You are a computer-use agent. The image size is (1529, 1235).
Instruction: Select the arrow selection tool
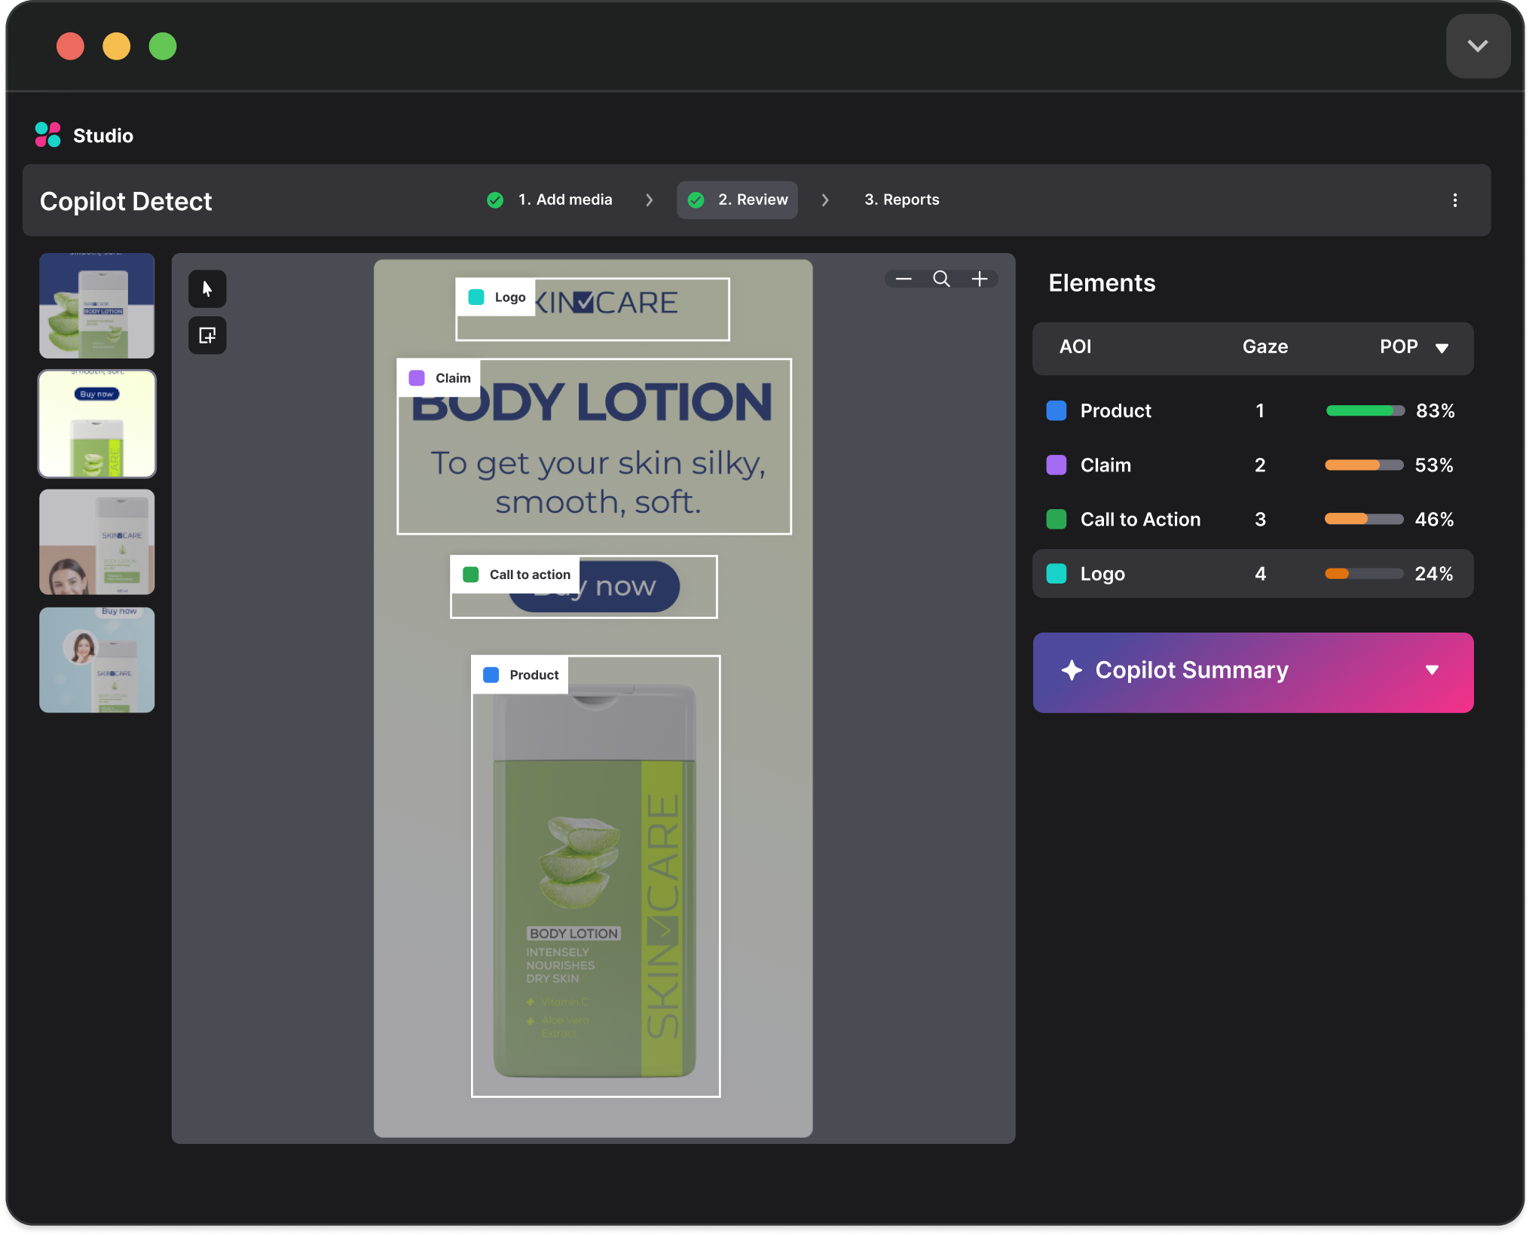click(x=206, y=288)
